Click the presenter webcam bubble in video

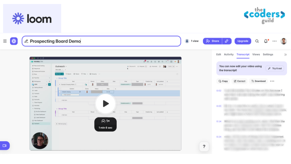coord(40,141)
